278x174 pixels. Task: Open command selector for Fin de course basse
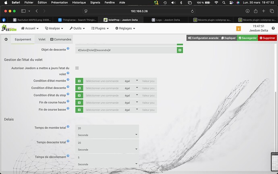79,110
